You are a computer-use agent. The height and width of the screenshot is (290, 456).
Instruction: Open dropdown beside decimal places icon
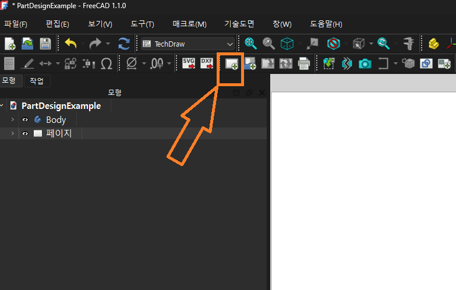coord(169,63)
